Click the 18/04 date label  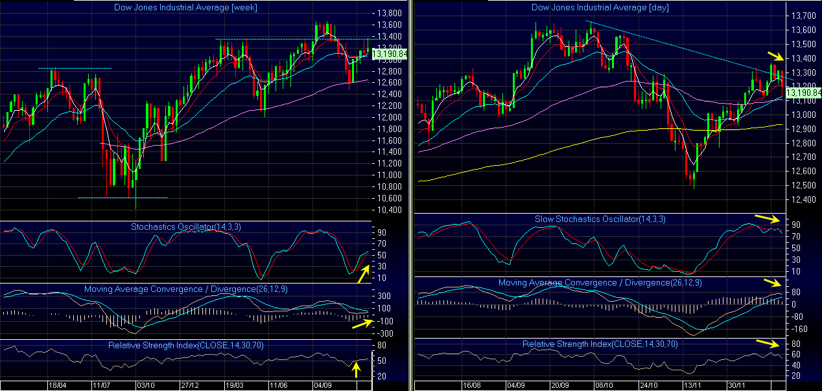[57, 385]
